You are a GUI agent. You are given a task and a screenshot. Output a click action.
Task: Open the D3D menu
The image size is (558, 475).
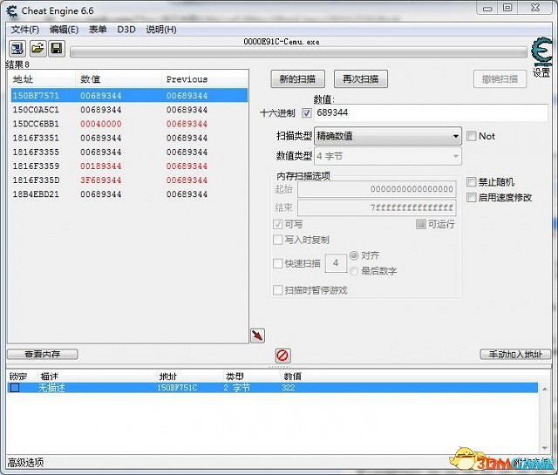(x=126, y=29)
